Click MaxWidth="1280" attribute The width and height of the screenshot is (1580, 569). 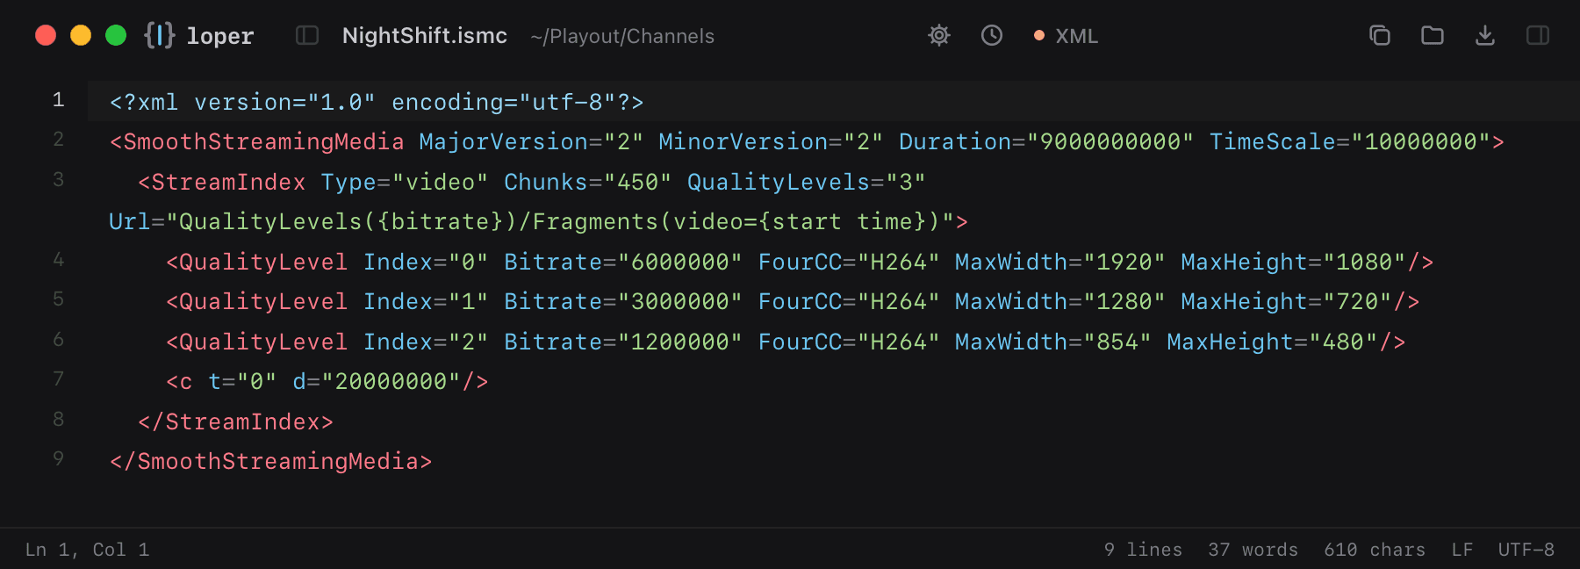point(1060,301)
